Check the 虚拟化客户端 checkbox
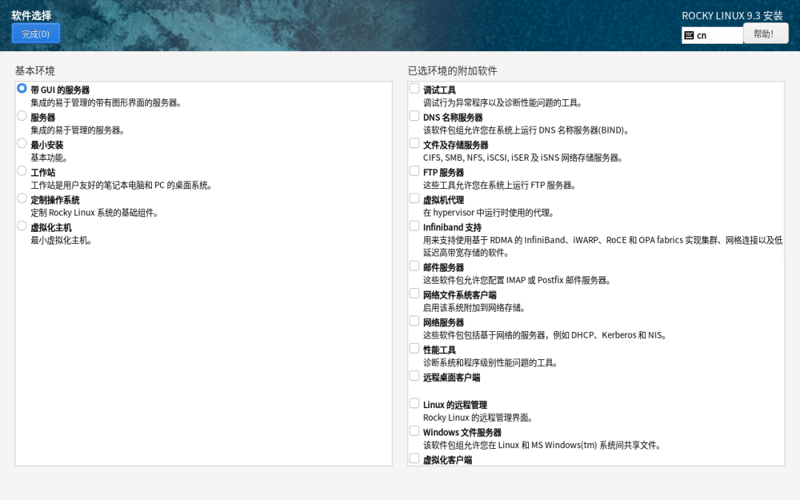This screenshot has width=800, height=500. (414, 459)
